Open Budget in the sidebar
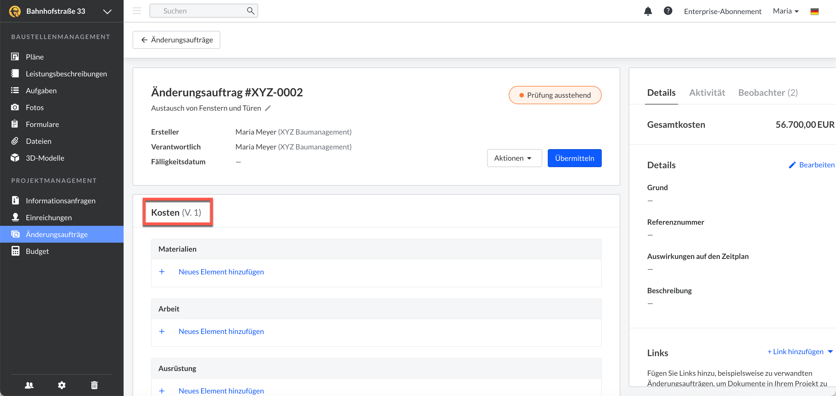This screenshot has width=836, height=396. (37, 251)
